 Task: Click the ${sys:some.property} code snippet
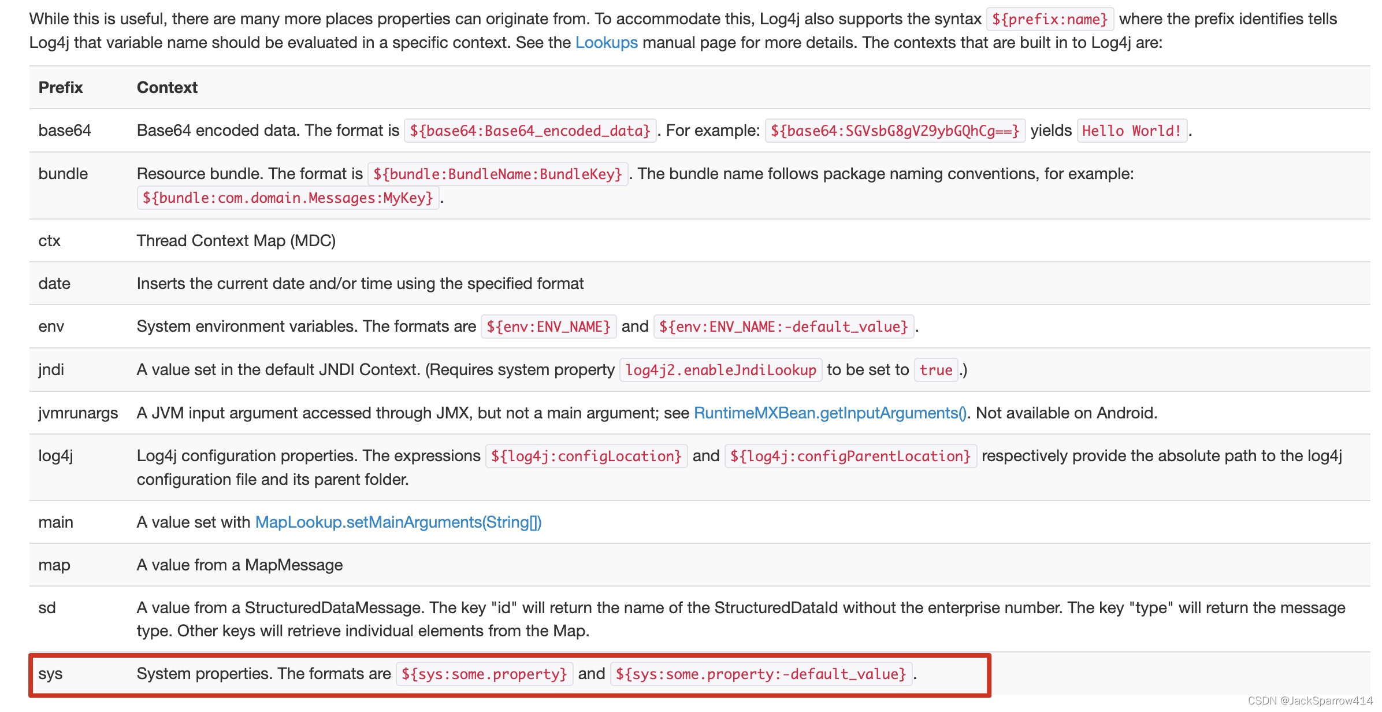[484, 674]
